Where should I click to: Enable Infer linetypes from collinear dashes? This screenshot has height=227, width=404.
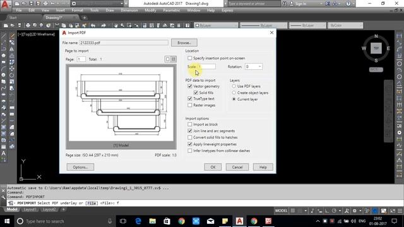coord(190,151)
